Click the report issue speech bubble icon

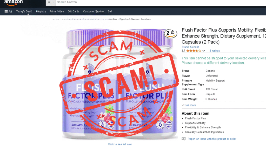(184, 139)
